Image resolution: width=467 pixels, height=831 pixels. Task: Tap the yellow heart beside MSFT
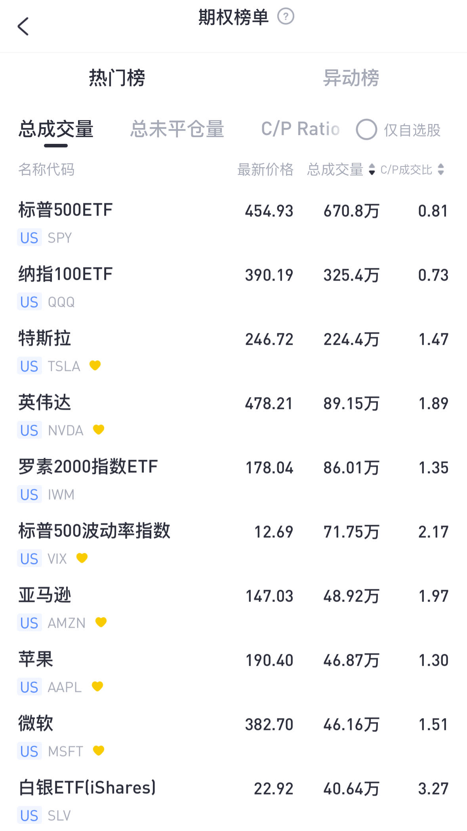(x=98, y=750)
